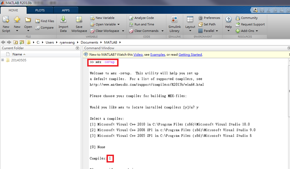
Task: Click the Save icon in quick access toolbar
Action: click(x=262, y=10)
